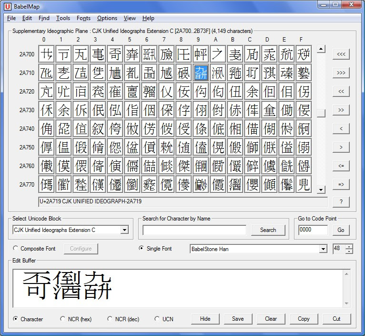Jump back with the <<< button
The height and width of the screenshot is (336, 365).
point(341,54)
